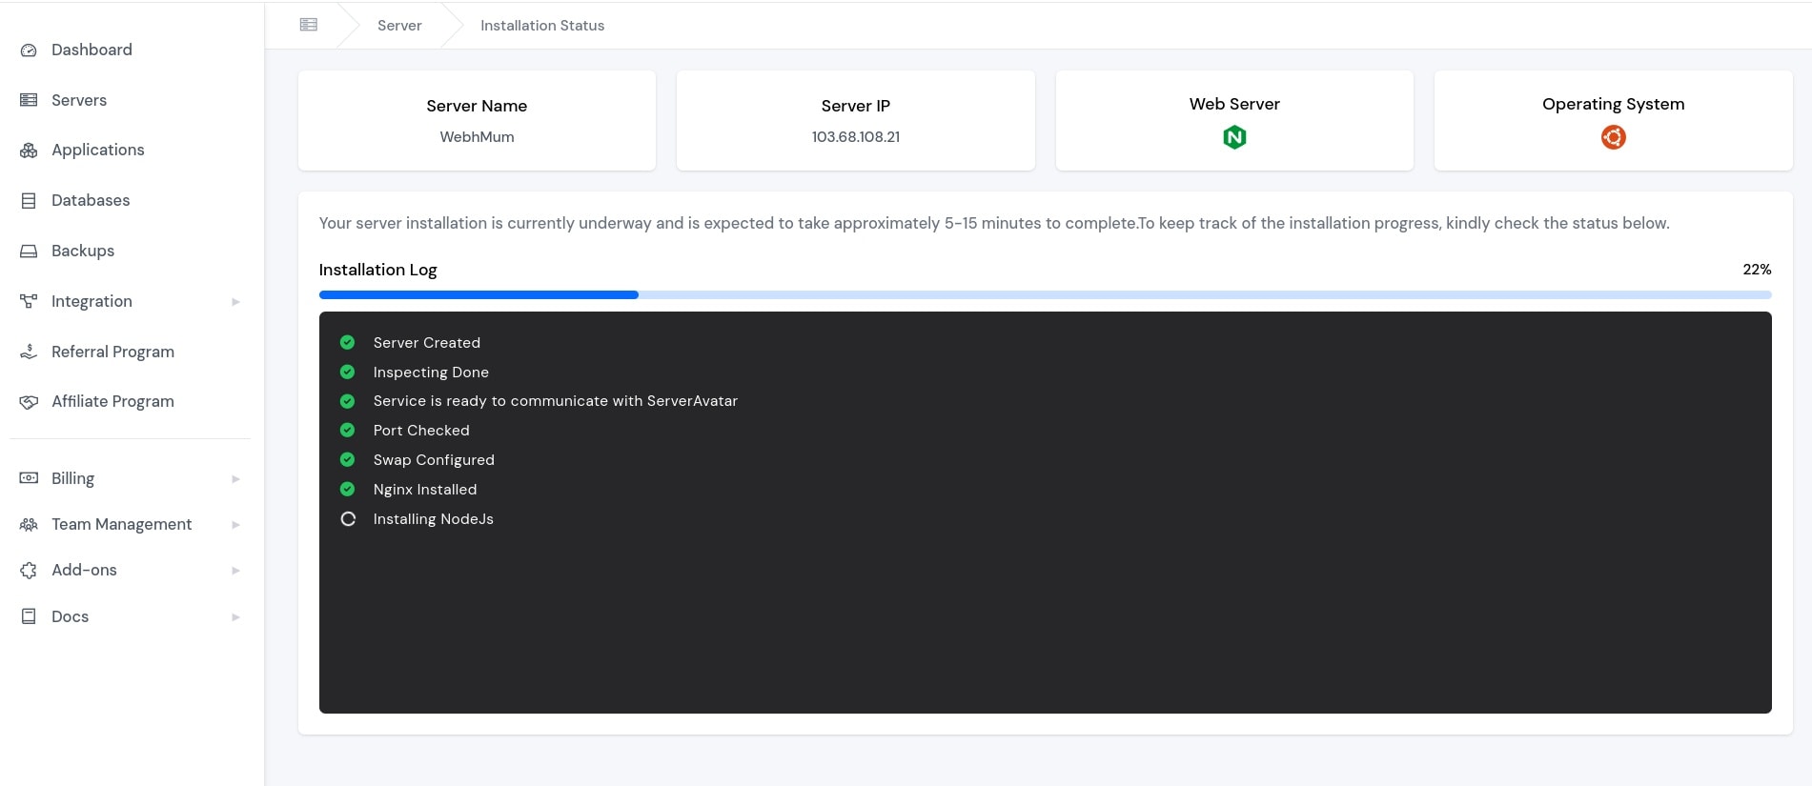Click the green check beside Inspecting Done
The image size is (1812, 786).
[348, 372]
